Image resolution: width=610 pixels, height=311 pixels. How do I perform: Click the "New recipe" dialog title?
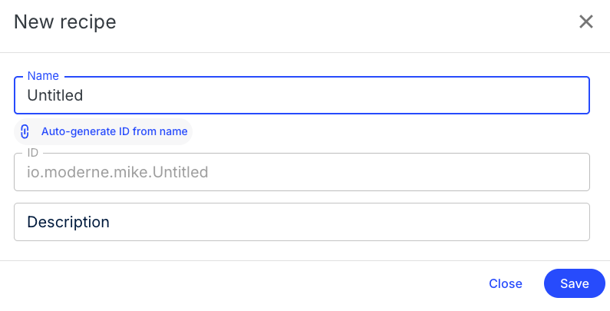click(65, 22)
